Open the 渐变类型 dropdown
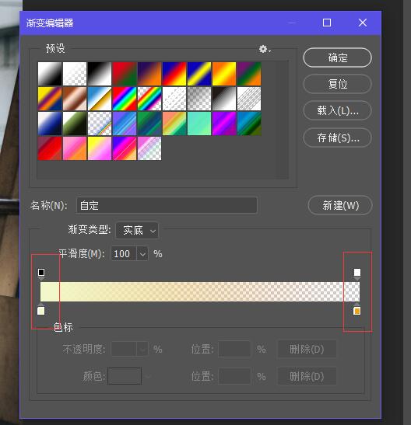The height and width of the screenshot is (425, 411). (137, 231)
